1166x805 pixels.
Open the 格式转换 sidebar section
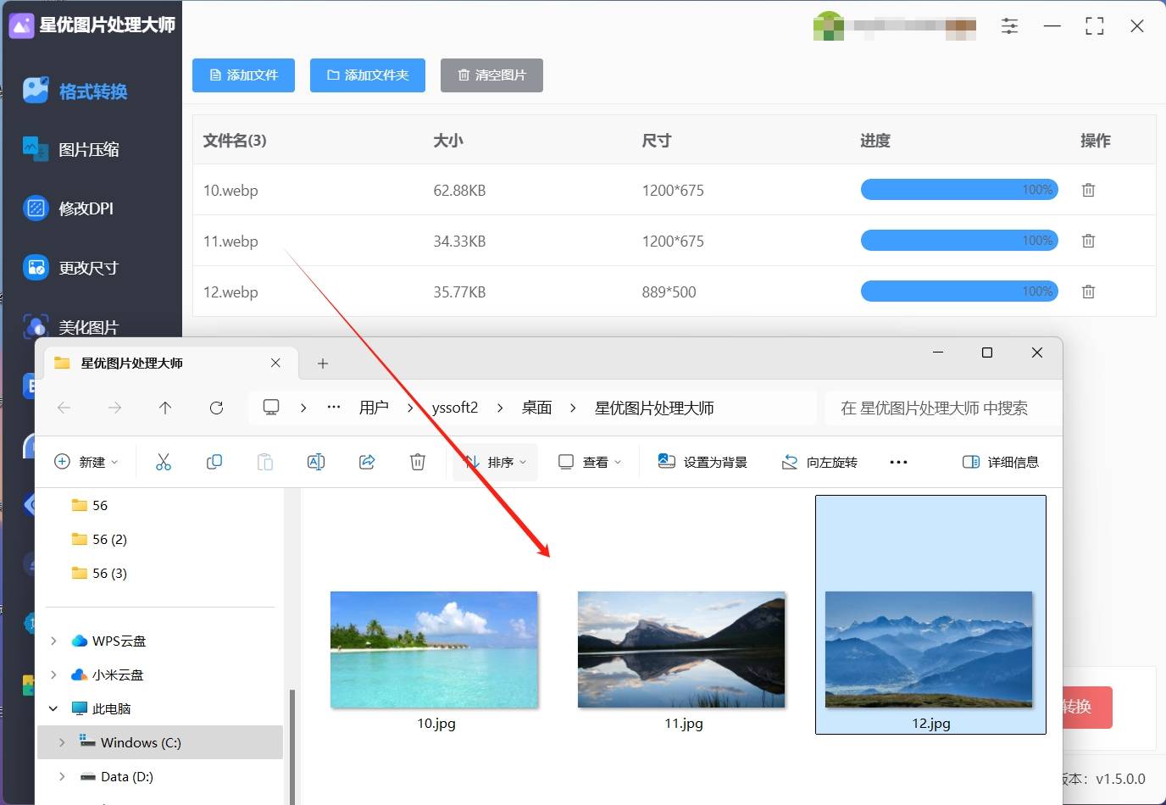pos(75,91)
